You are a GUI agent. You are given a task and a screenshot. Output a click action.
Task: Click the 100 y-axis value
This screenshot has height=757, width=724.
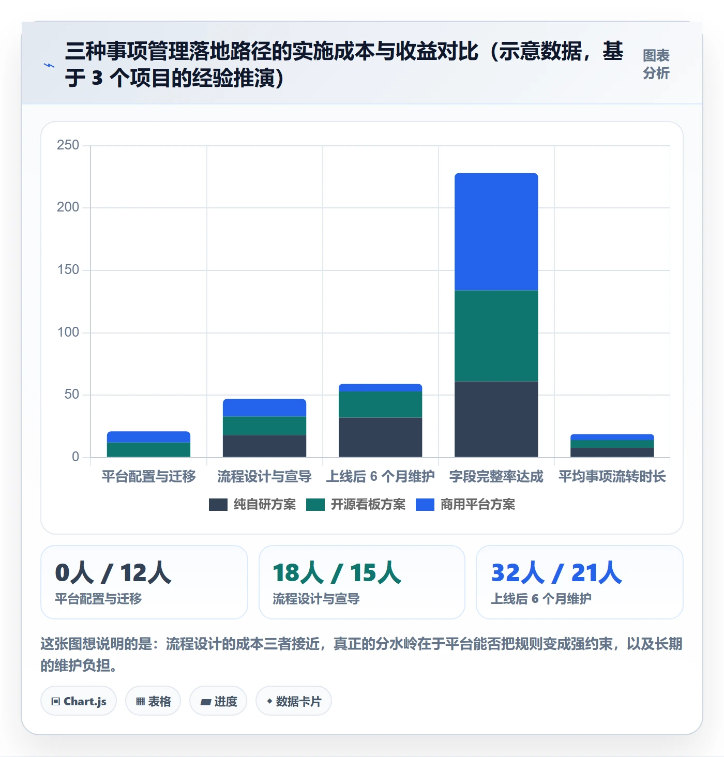click(x=68, y=332)
